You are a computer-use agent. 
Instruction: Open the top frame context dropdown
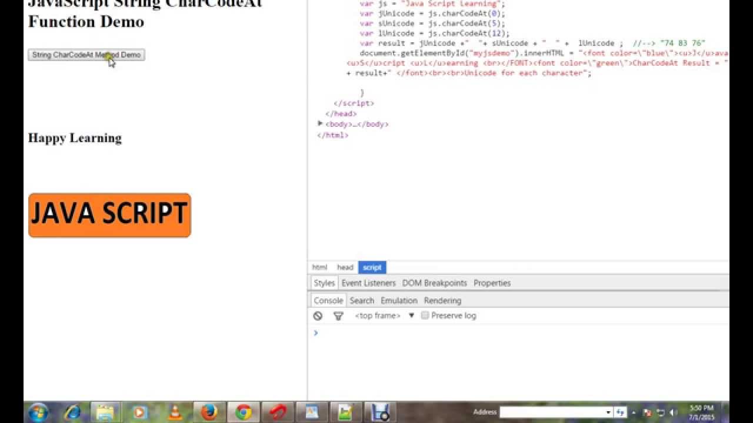pyautogui.click(x=384, y=315)
